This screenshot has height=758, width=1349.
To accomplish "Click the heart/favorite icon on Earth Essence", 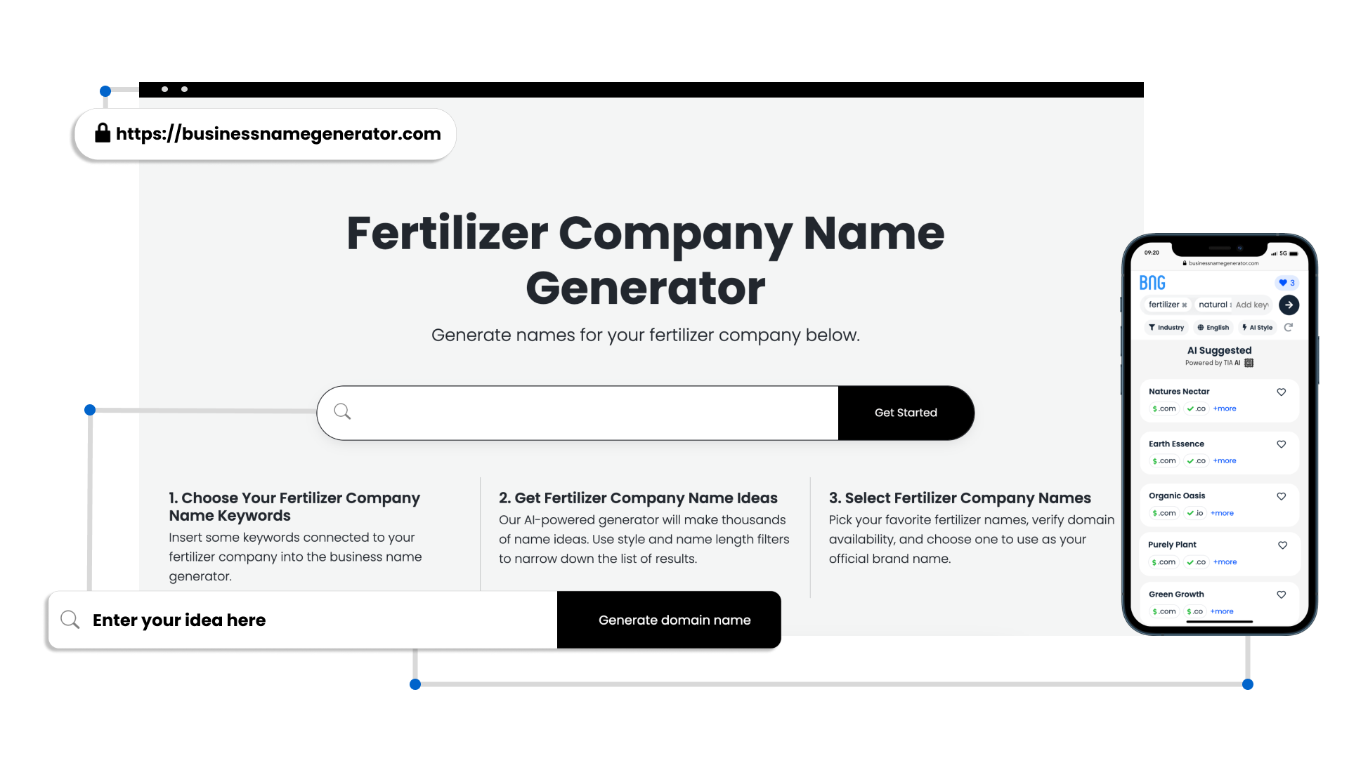I will tap(1282, 444).
